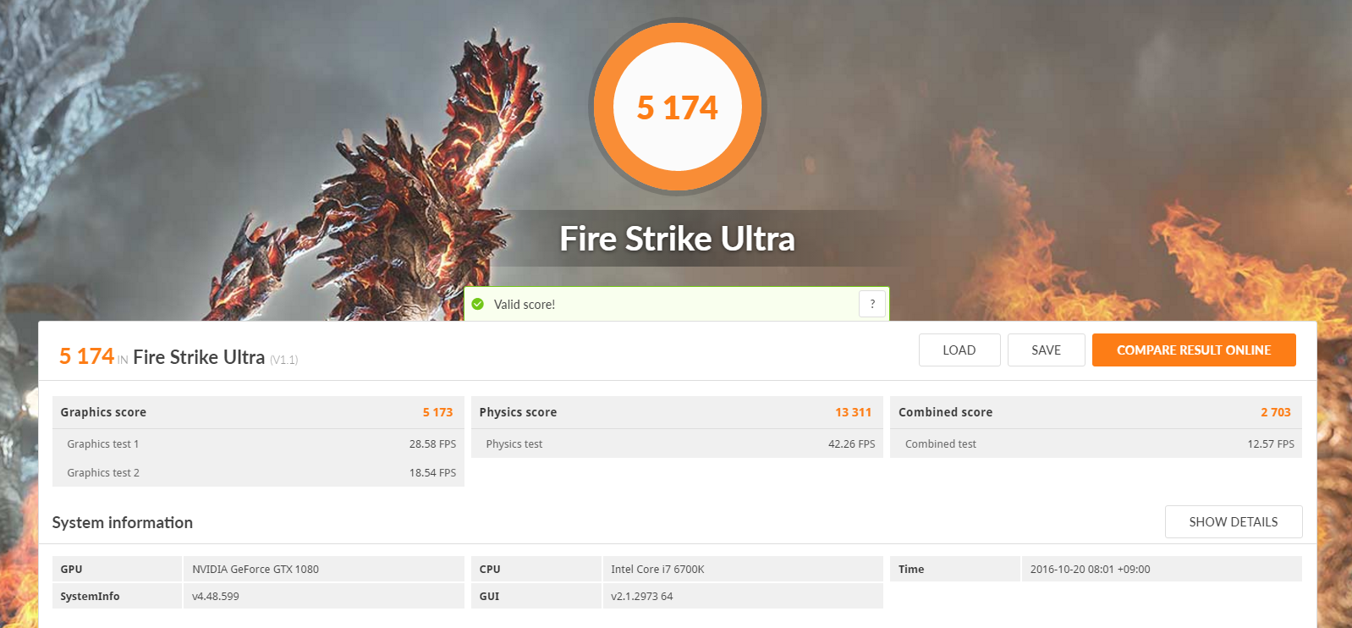The height and width of the screenshot is (628, 1352).
Task: Click the green valid score checkmark icon
Action: [x=478, y=304]
